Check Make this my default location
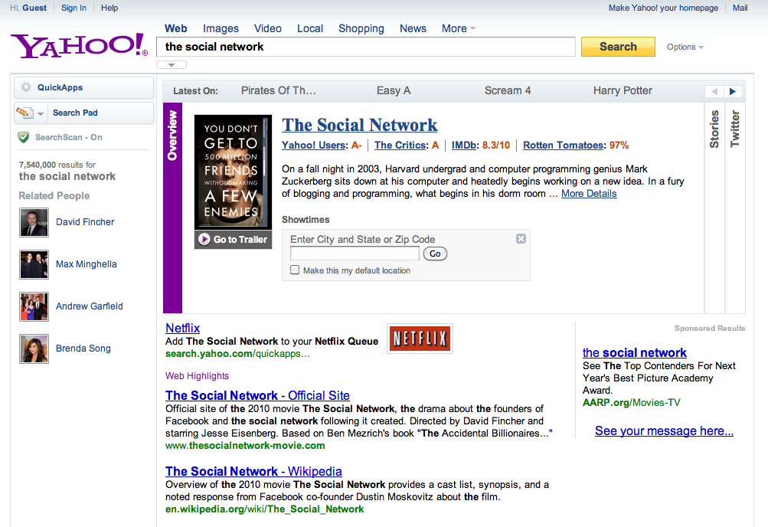Viewport: 768px width, 527px height. 295,270
